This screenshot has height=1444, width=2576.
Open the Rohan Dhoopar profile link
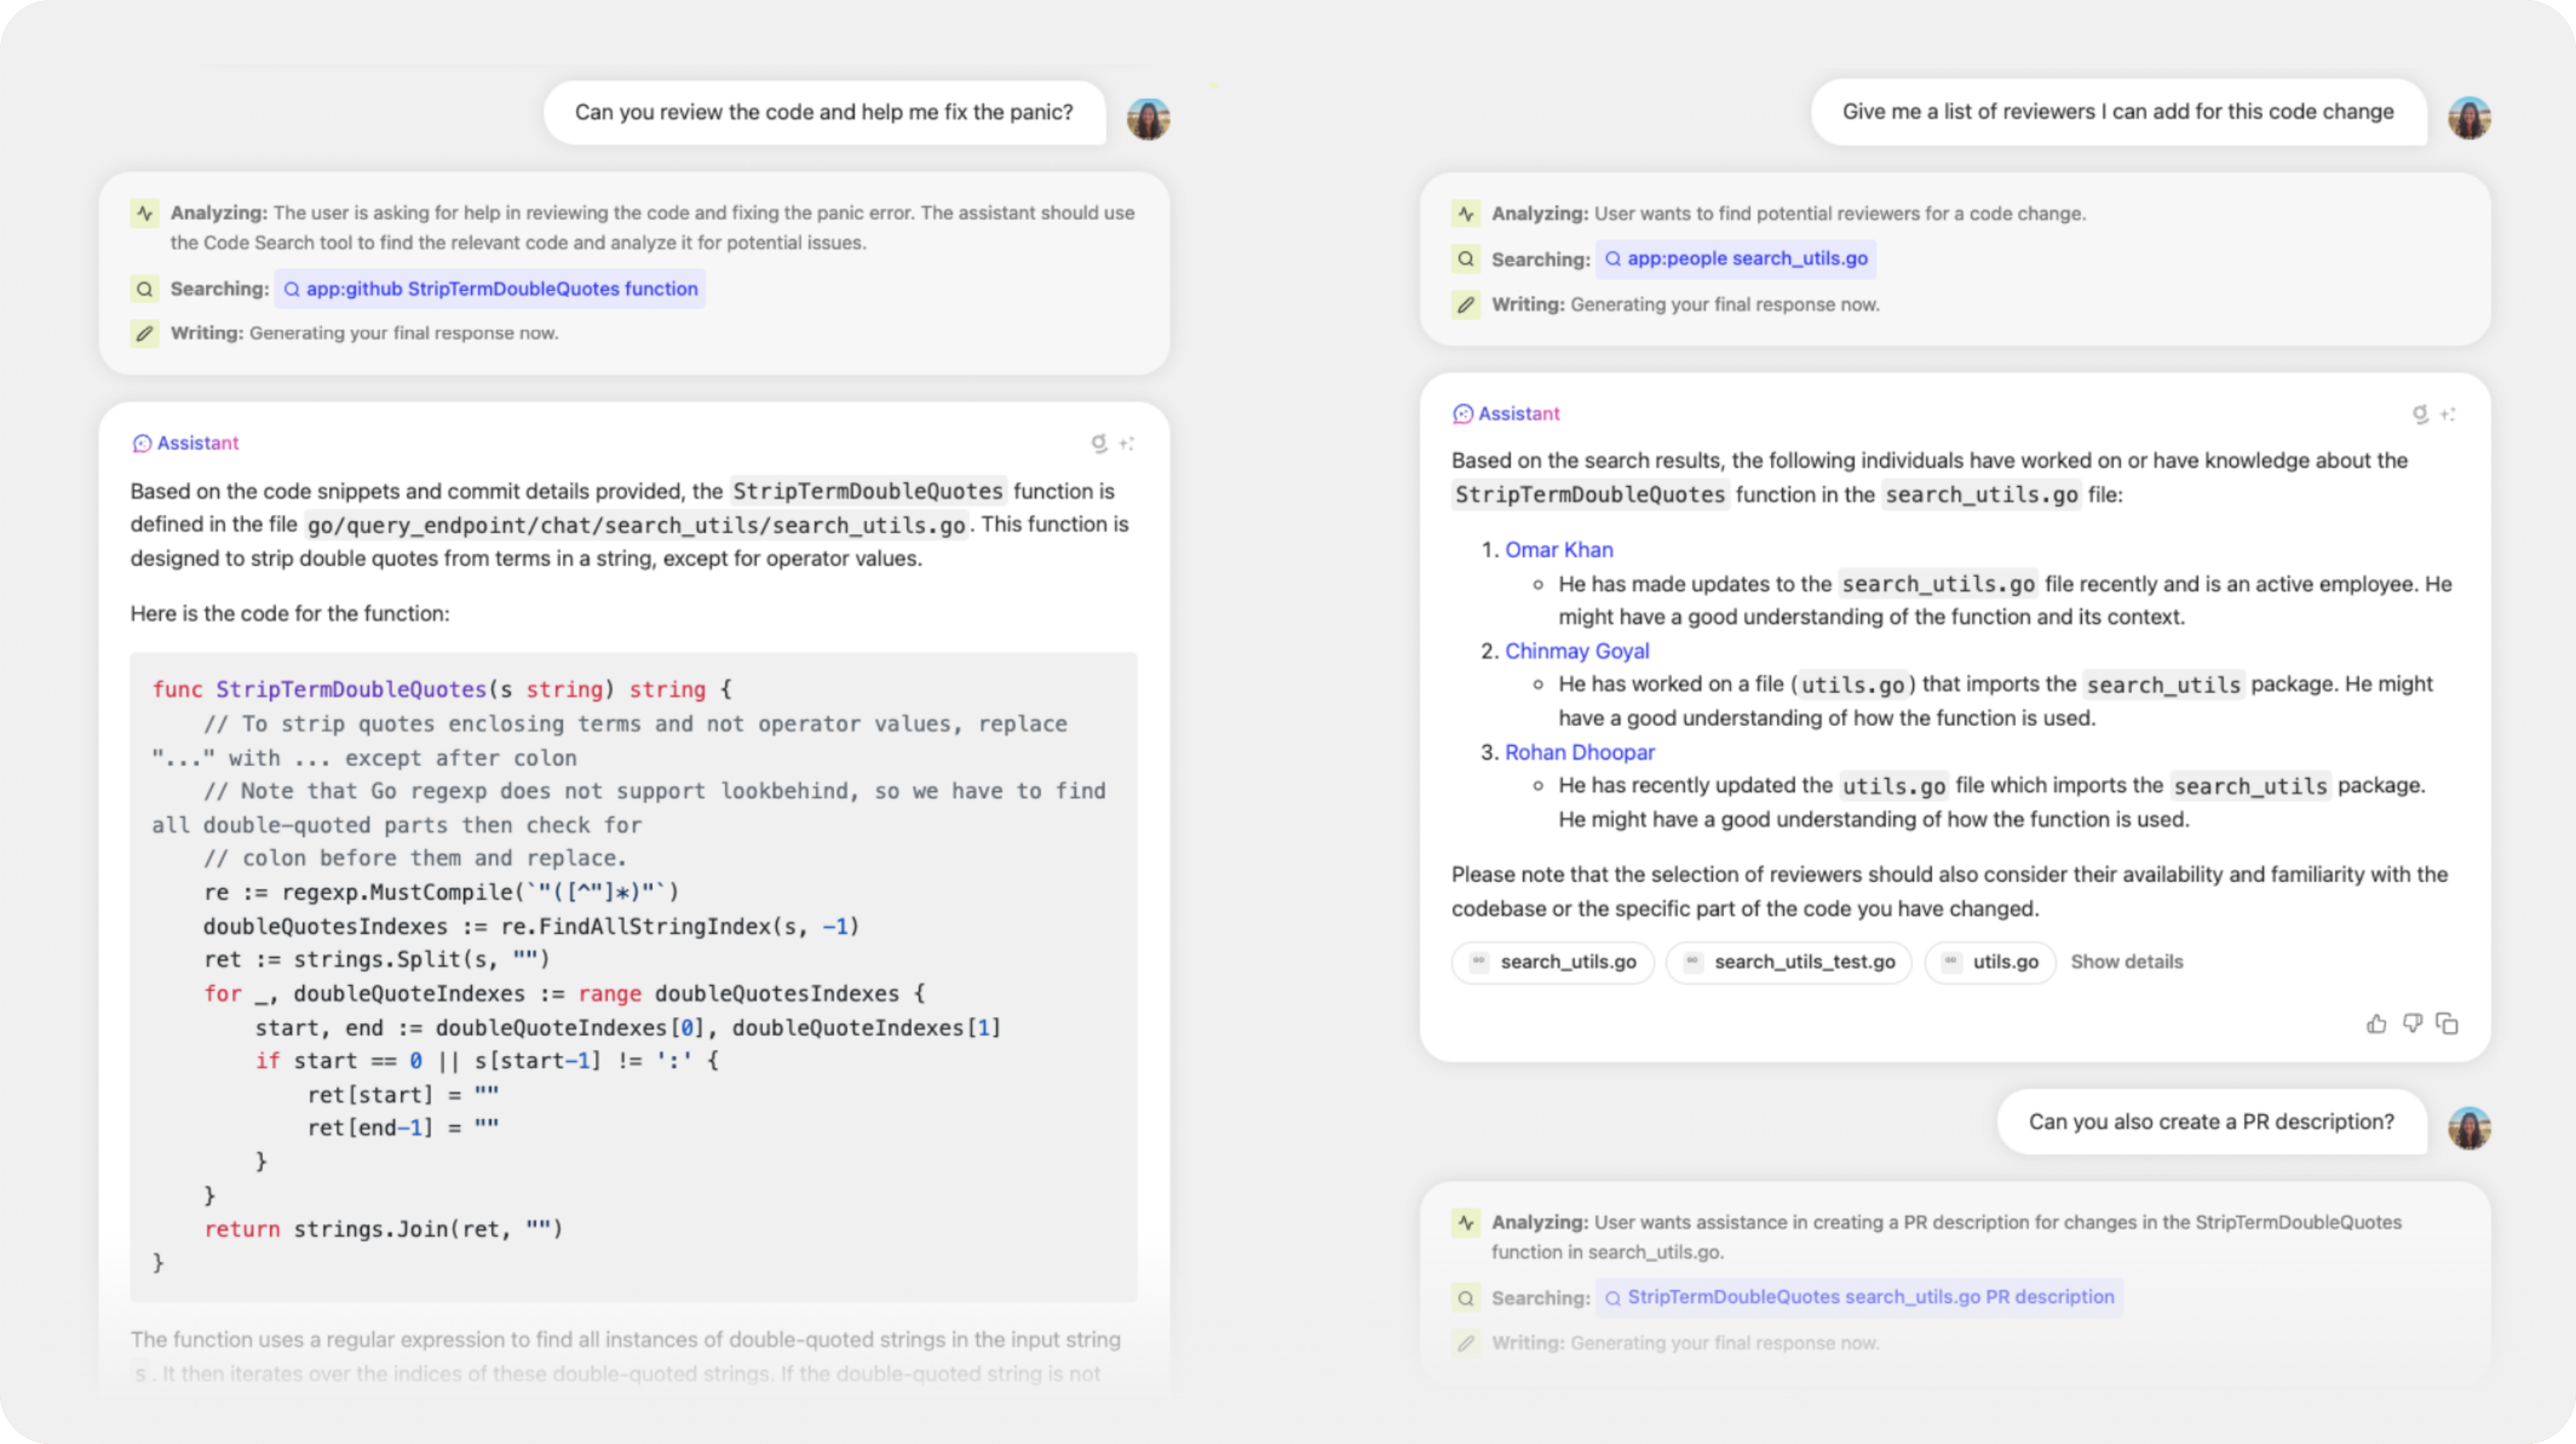1579,752
